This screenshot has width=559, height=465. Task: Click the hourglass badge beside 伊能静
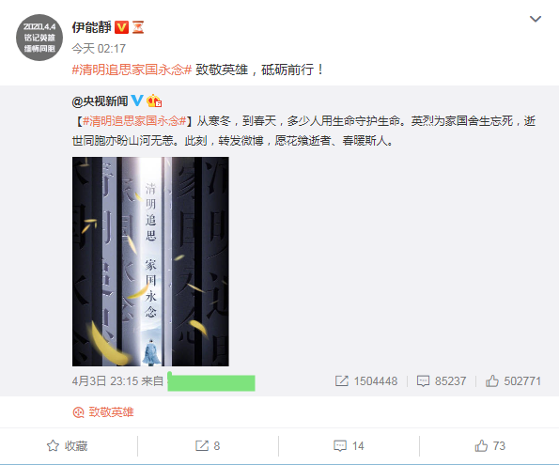click(138, 27)
